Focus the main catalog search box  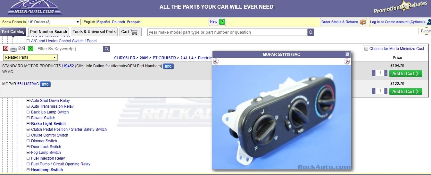228,32
